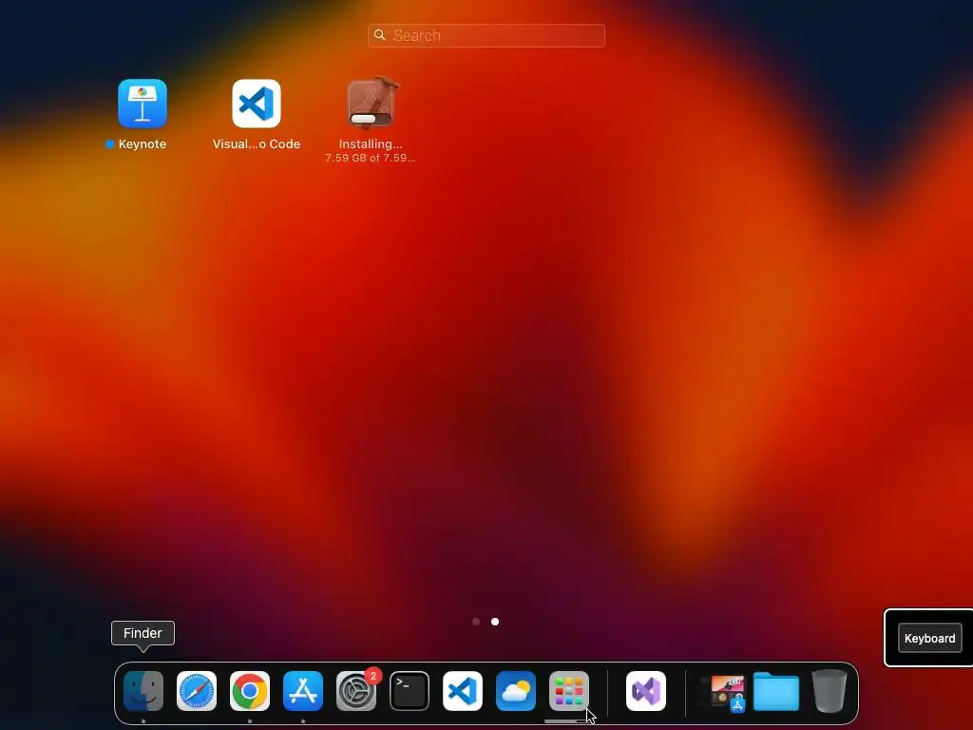Click the Keynote label text
Screen dimensions: 973x730
click(x=143, y=144)
